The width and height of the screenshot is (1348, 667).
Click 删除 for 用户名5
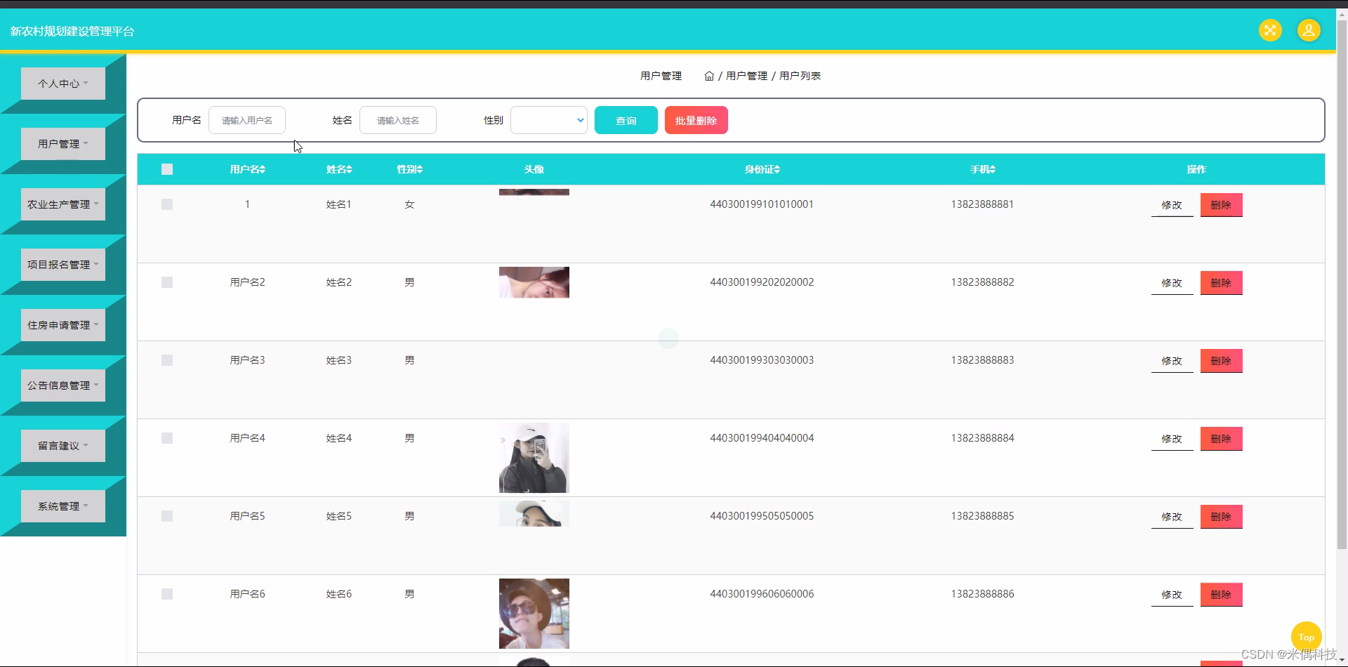1222,517
